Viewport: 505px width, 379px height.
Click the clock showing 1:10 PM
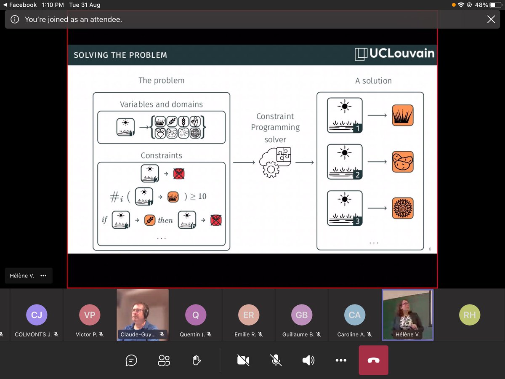click(x=53, y=5)
